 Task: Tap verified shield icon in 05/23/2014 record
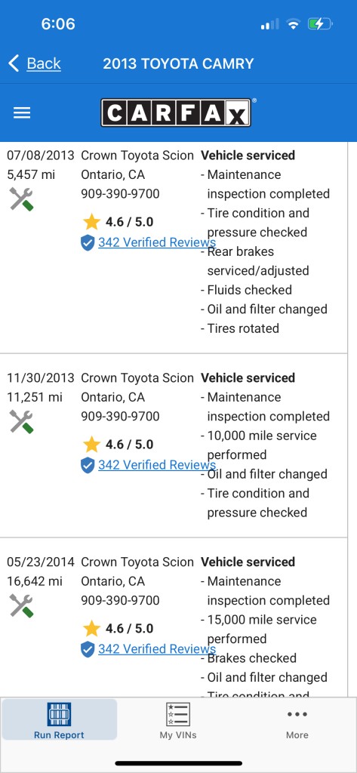point(88,649)
